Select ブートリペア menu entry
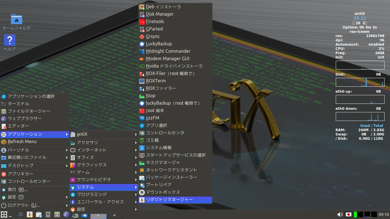The width and height of the screenshot is (390, 219). pos(175,185)
